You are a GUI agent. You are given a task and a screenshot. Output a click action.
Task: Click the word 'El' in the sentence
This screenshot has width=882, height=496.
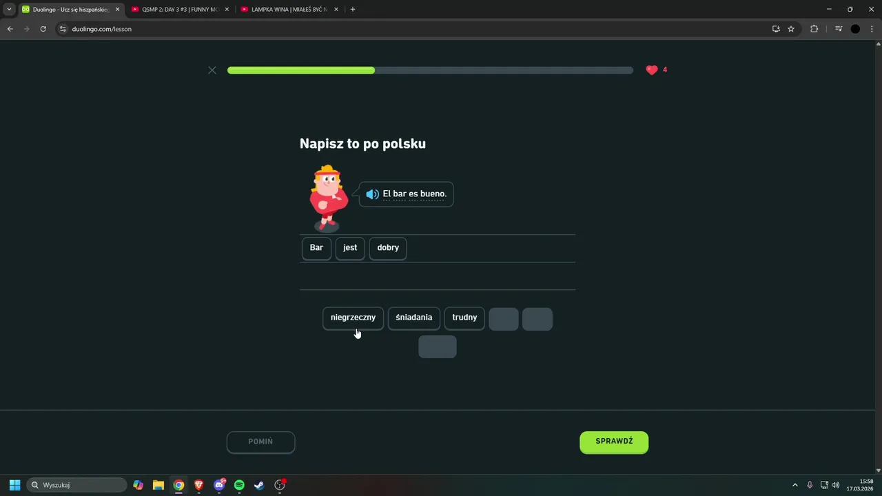[387, 194]
